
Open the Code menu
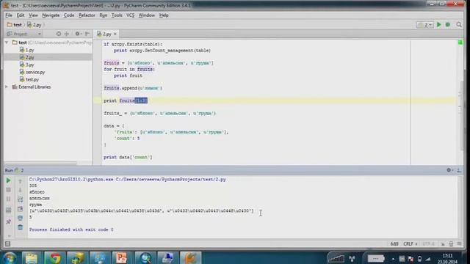[69, 15]
